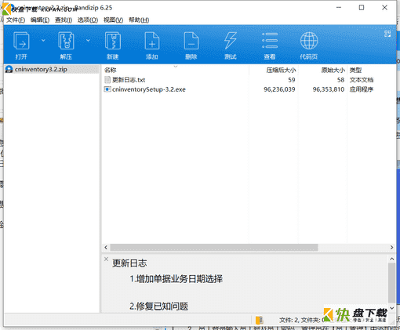Click the Delete (删除) file icon
This screenshot has width=400, height=330.
pyautogui.click(x=191, y=41)
